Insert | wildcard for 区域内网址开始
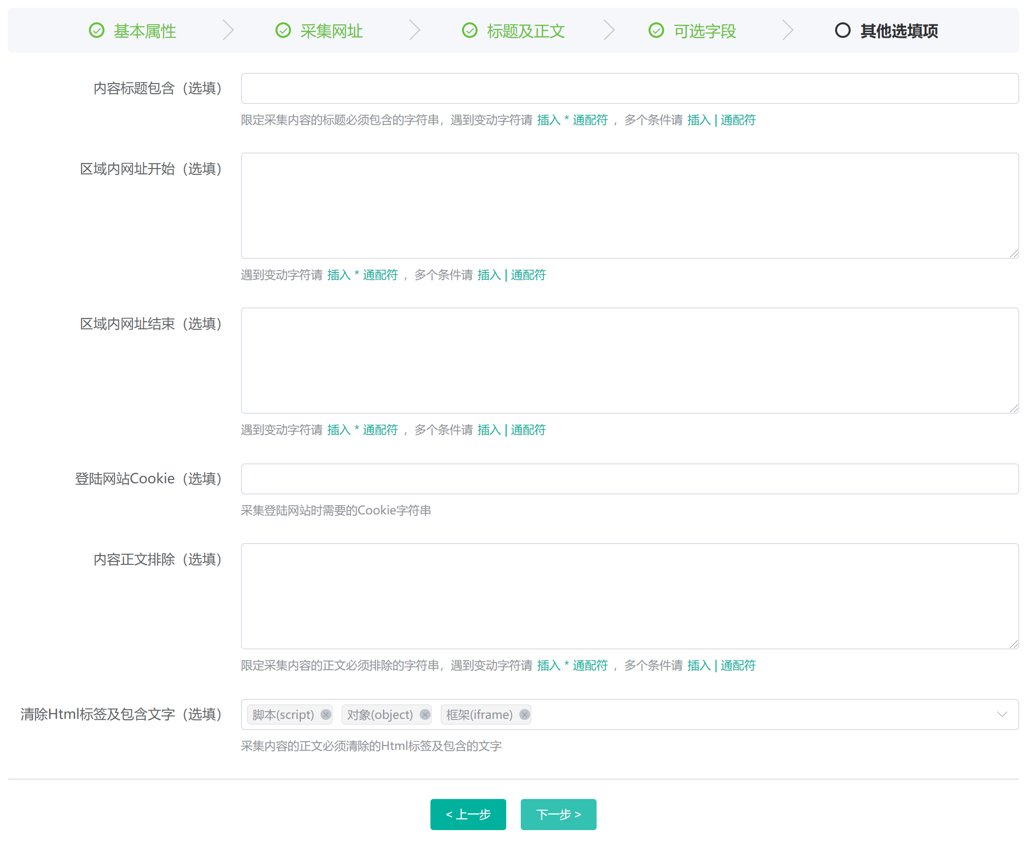 [511, 275]
